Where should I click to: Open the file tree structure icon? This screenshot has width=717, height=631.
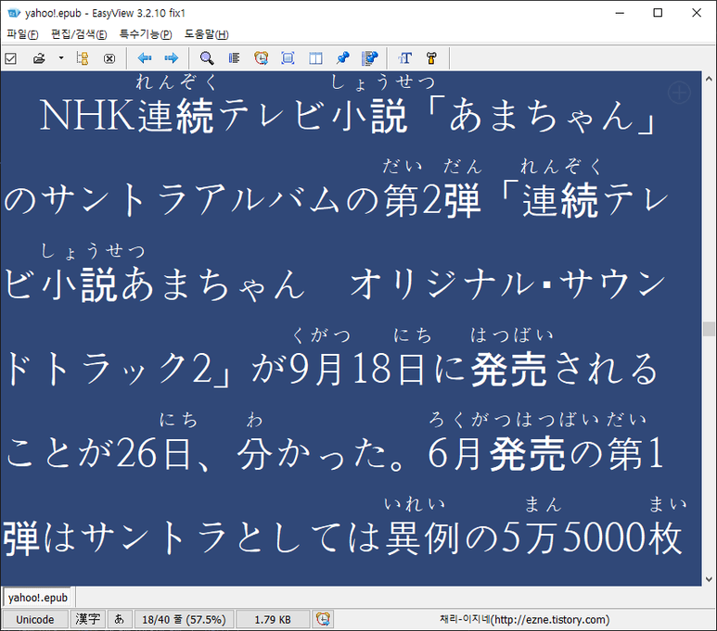click(83, 58)
